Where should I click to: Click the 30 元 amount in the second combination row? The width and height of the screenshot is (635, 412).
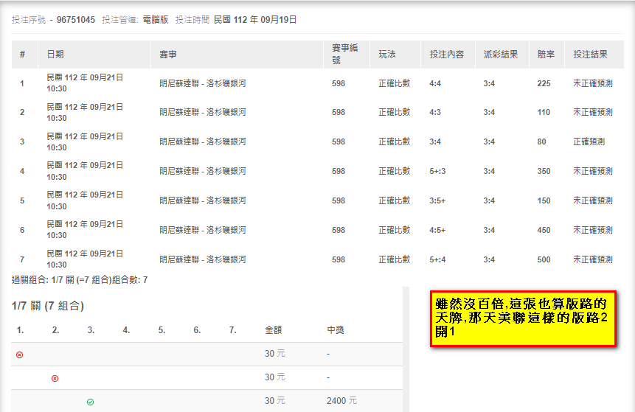[275, 377]
